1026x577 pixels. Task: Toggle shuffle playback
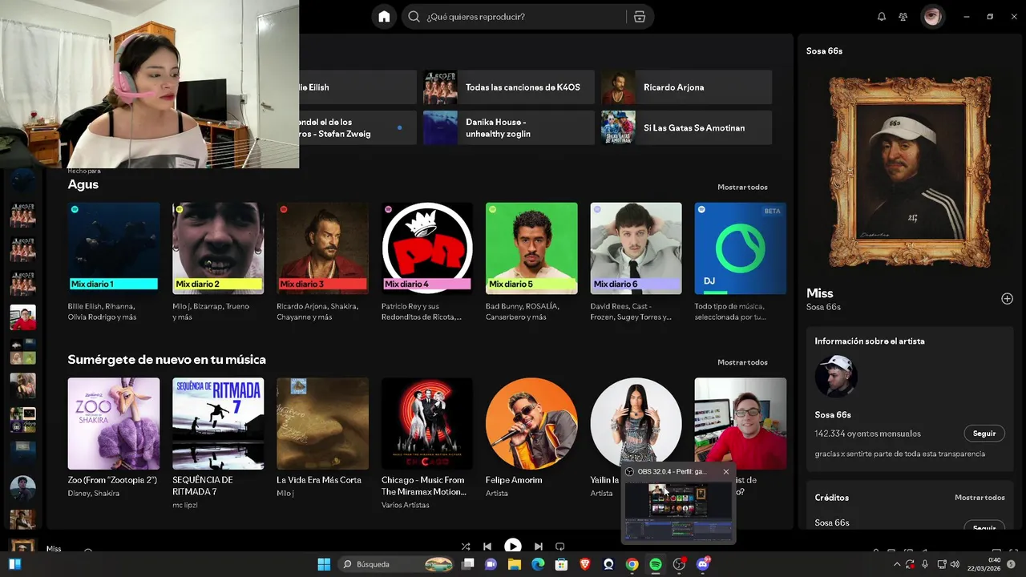466,547
